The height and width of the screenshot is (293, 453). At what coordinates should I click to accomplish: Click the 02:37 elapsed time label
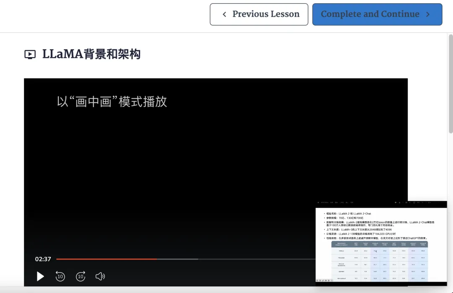coord(43,259)
